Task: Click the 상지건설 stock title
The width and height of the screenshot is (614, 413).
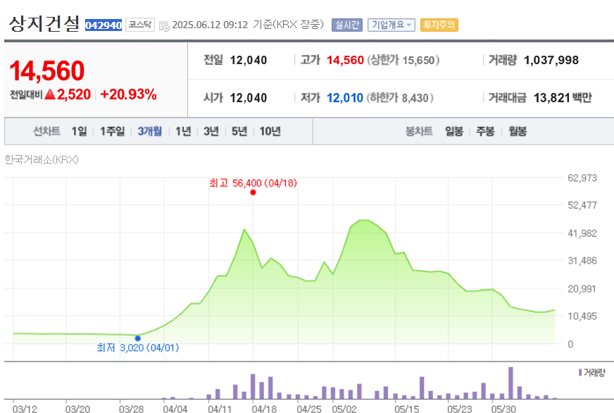Action: 44,24
